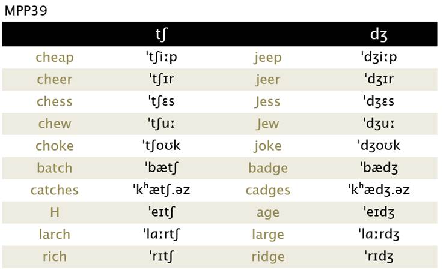Select the word 'jeep'

click(267, 58)
